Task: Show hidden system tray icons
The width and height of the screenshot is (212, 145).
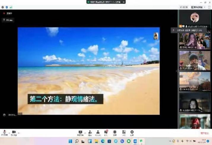Action: tap(170, 141)
